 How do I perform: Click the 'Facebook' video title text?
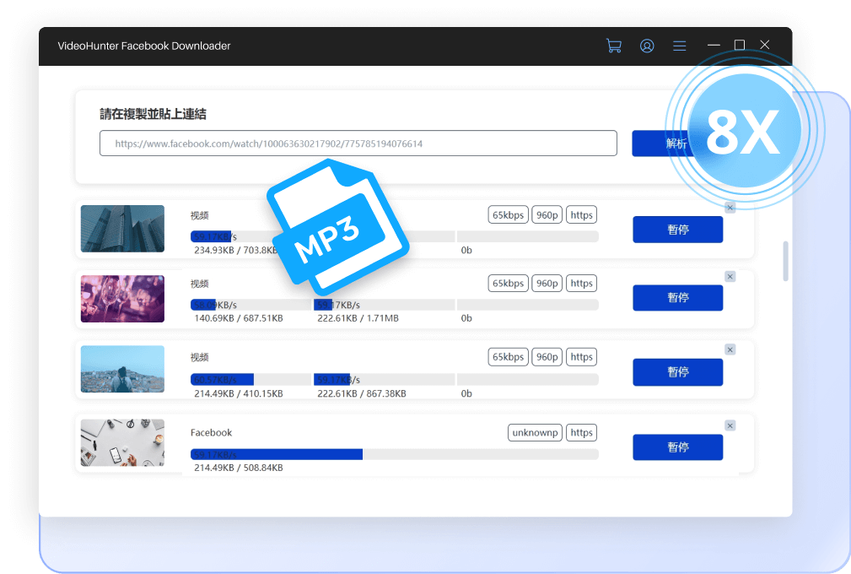click(x=211, y=432)
